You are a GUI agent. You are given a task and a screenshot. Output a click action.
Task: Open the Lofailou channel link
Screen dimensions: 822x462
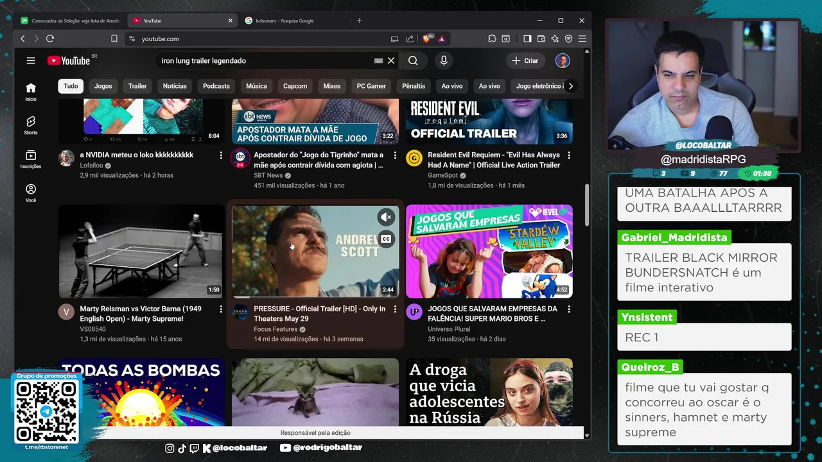pyautogui.click(x=92, y=165)
